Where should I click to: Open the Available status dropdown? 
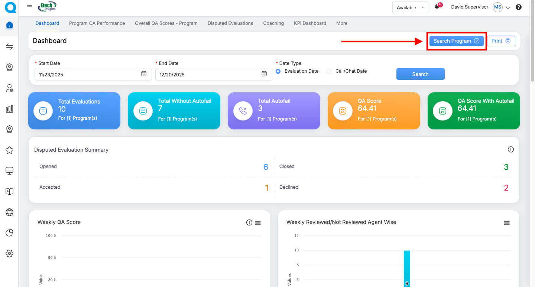coord(410,7)
